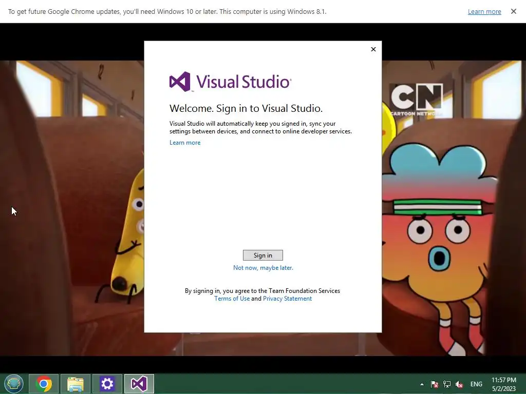The image size is (526, 394).
Task: Open Learn more link in Visual Studio dialog
Action: (185, 143)
